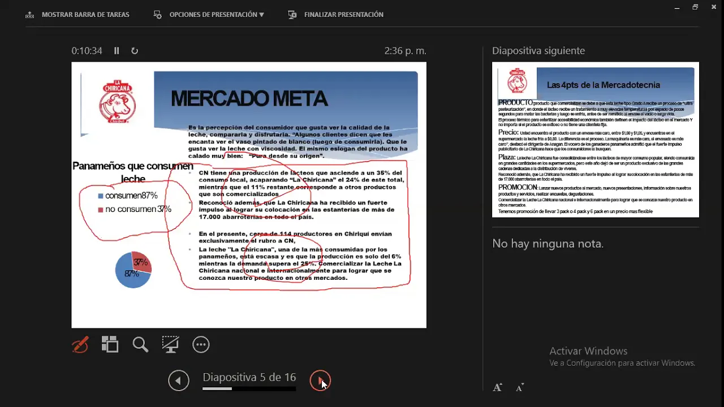Activate the zoom into slide magnifier
724x407 pixels.
(140, 344)
